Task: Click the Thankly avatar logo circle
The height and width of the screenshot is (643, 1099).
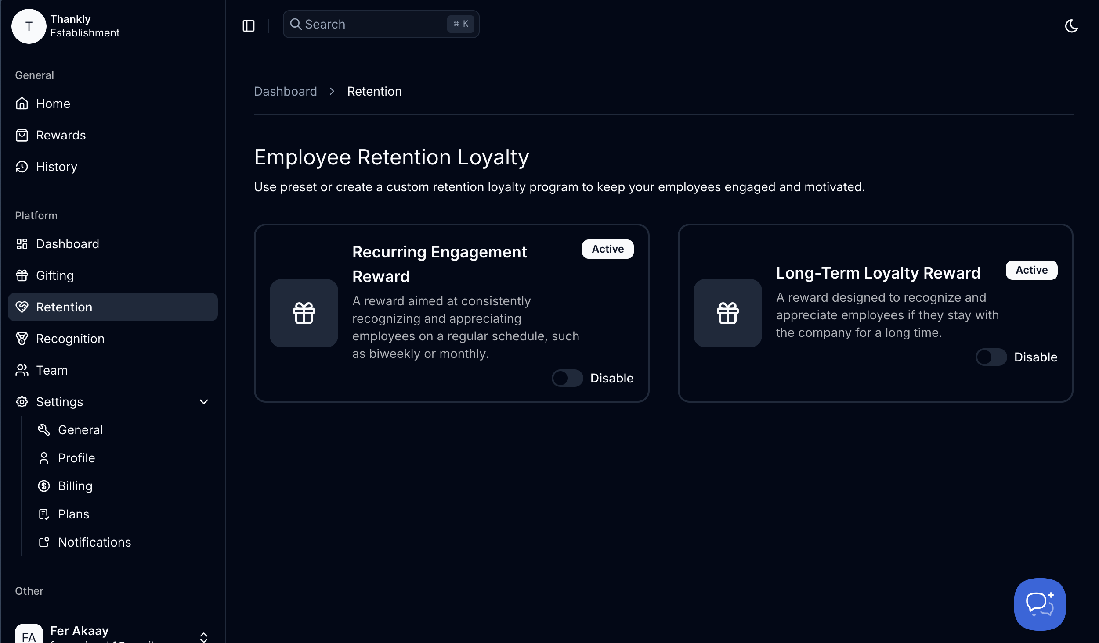Action: [x=29, y=26]
